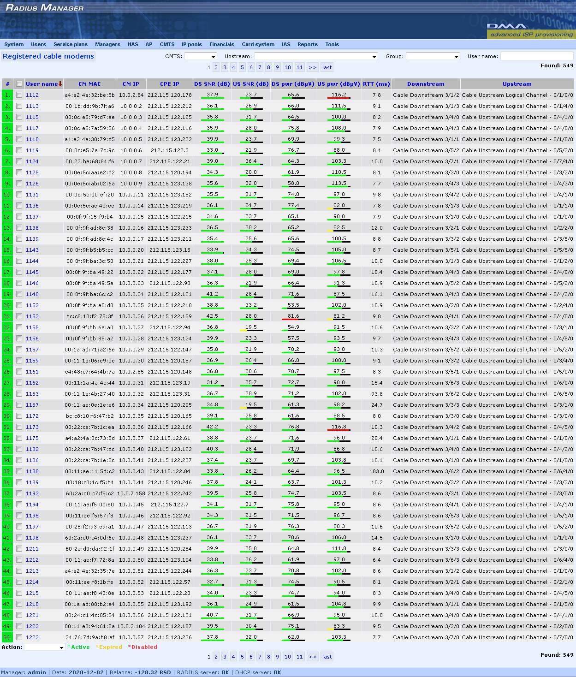576x677 pixels.
Task: Sort table by DS SNR (dB) column
Action: pos(212,84)
